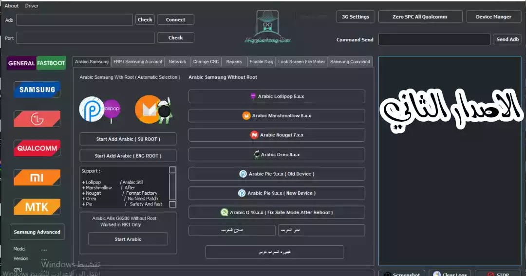Run Arabic Q 10.x.x Fix Safe Mode
Image resolution: width=526 pixels, height=276 pixels.
pyautogui.click(x=277, y=212)
